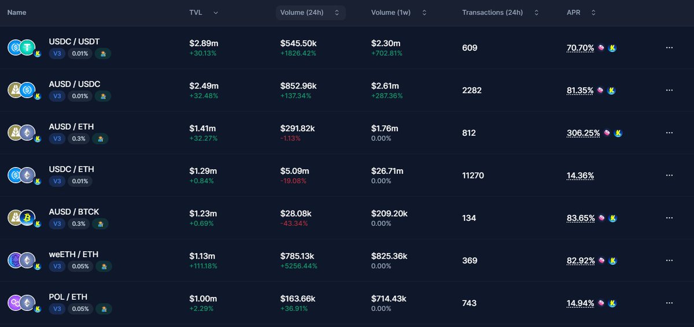This screenshot has height=327, width=694.
Task: Open the POL / ETH pool name
Action: (68, 297)
